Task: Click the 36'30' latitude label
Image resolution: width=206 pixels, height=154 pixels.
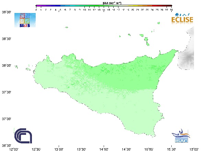Action: point(7,146)
